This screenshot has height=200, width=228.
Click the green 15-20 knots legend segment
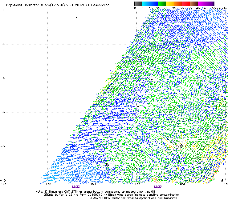tap(162, 4)
